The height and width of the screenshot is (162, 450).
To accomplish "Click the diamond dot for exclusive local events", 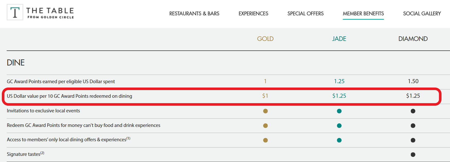I will [x=413, y=111].
